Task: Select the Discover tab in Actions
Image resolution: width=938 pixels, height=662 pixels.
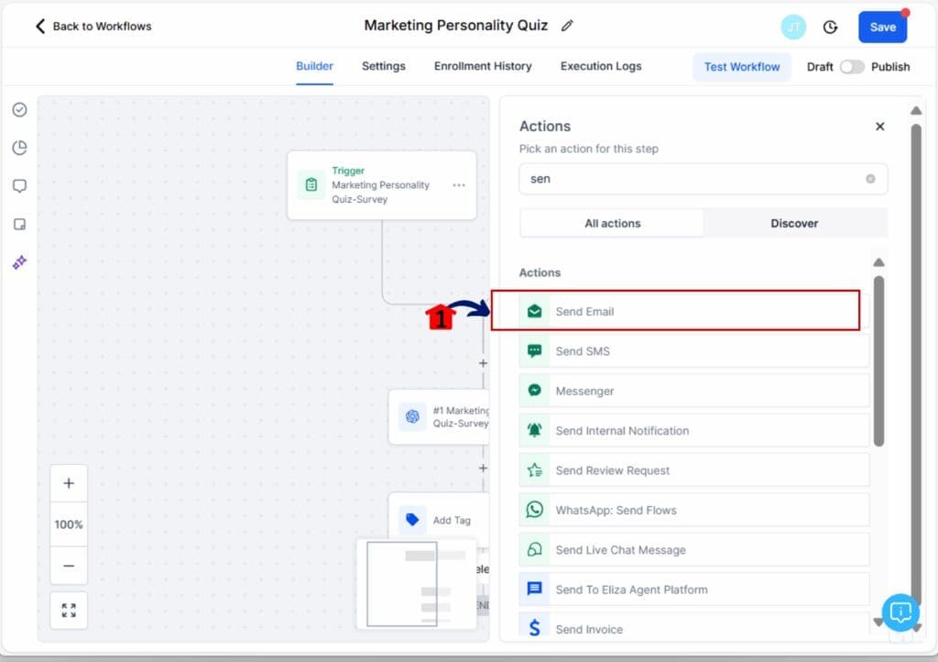Action: tap(794, 223)
